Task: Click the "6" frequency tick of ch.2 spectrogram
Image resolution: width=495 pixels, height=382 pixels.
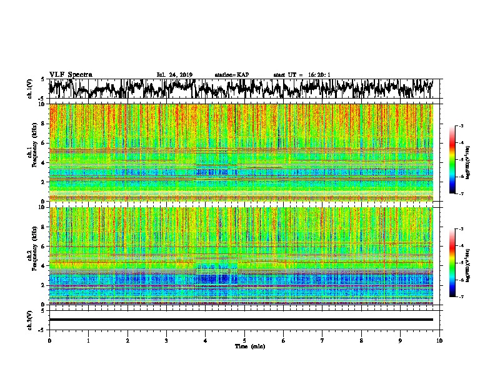Action: [44, 246]
